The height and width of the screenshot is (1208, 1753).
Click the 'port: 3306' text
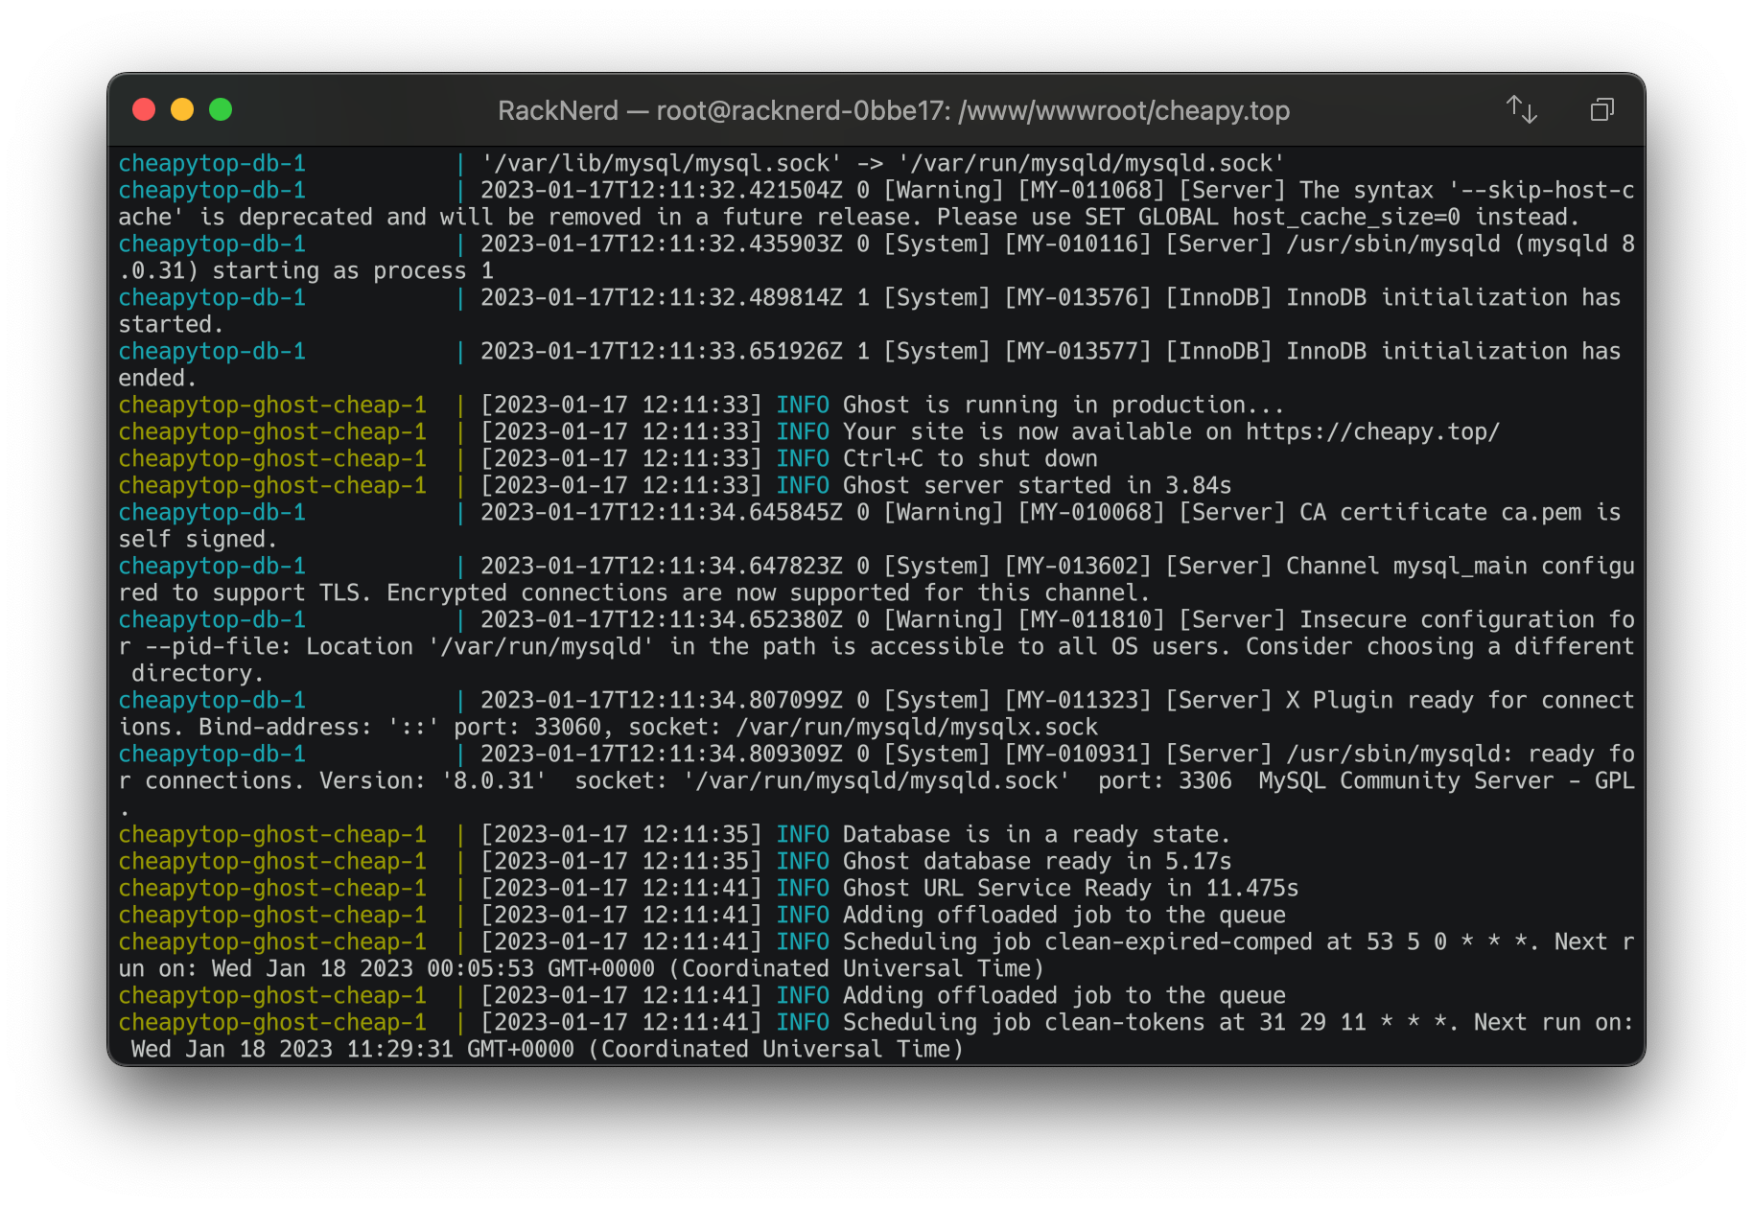click(x=1164, y=780)
